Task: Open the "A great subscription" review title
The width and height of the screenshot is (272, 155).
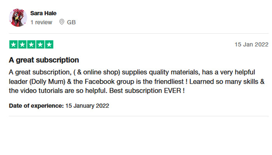Action: coord(44,60)
